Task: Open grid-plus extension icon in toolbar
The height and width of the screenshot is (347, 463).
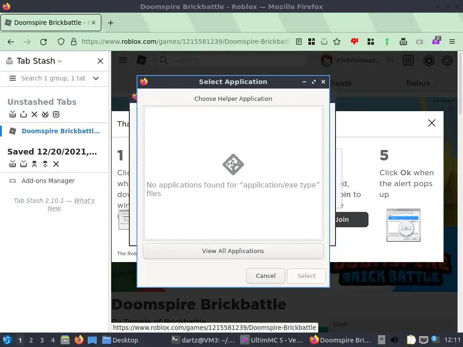Action: click(x=371, y=42)
